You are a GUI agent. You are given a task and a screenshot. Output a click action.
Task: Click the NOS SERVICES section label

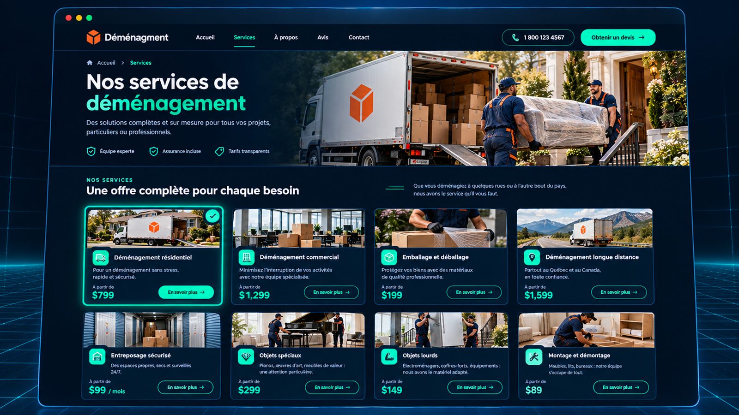click(x=109, y=180)
